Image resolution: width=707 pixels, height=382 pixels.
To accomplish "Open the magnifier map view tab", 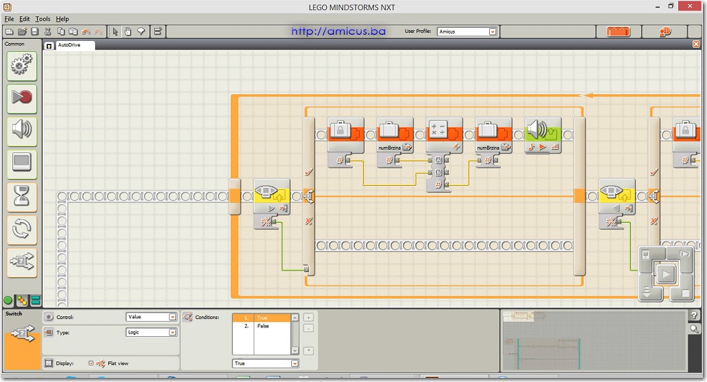I will 695,329.
